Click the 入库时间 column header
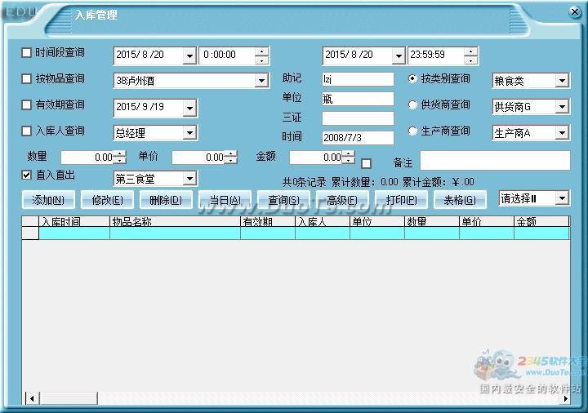 [74, 221]
